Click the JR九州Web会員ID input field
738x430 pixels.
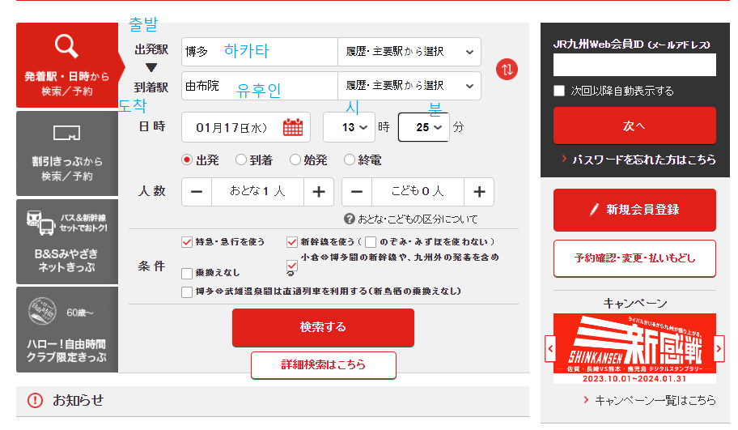634,65
